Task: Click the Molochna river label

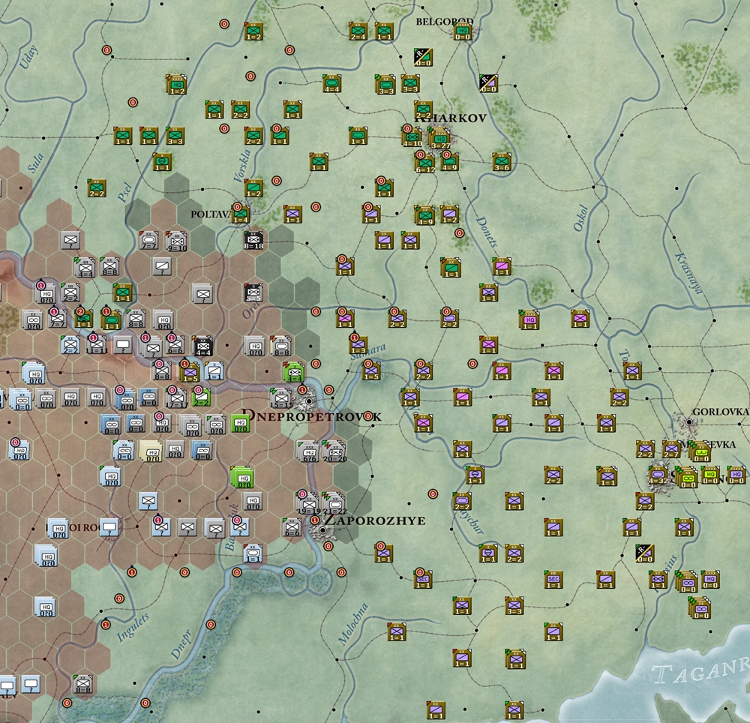Action: (353, 624)
